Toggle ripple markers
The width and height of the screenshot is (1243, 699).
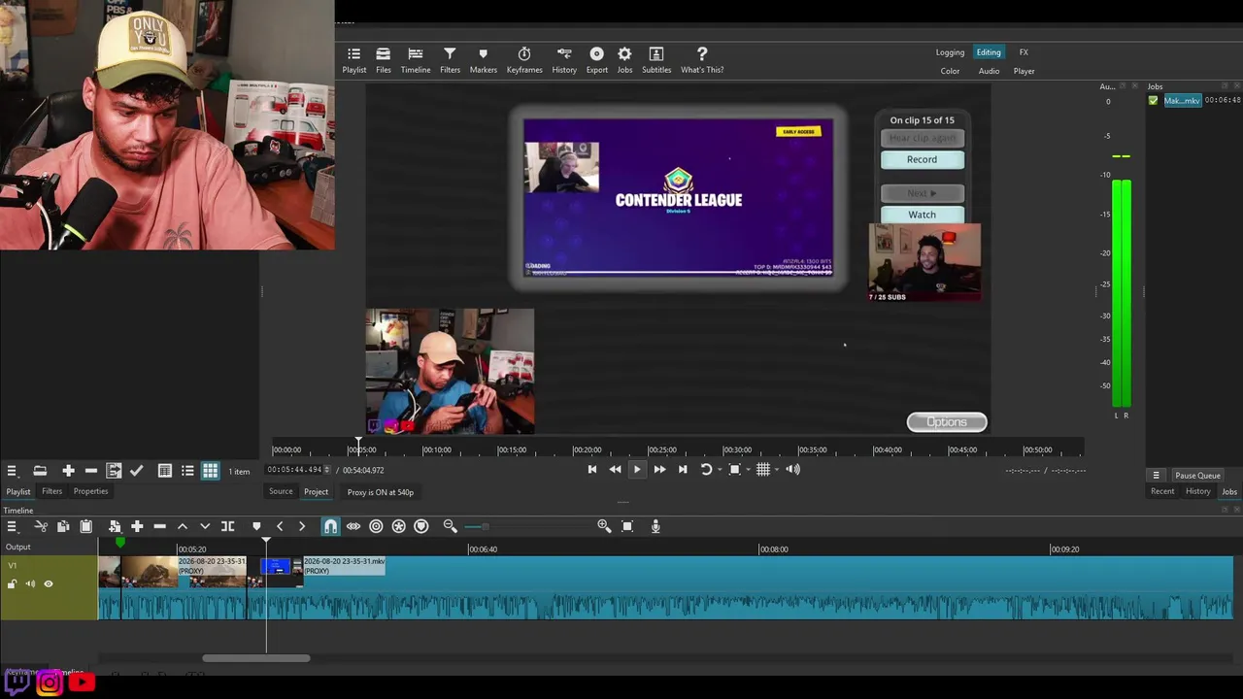(x=421, y=526)
